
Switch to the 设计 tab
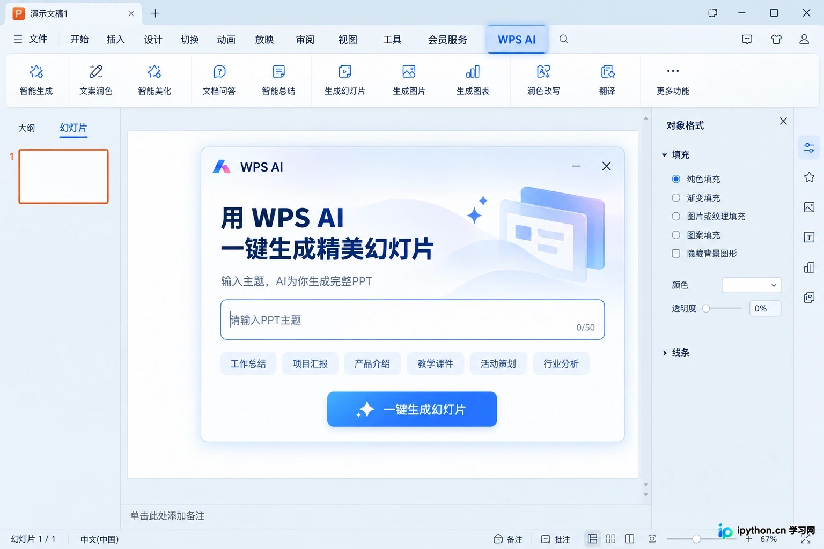(153, 40)
